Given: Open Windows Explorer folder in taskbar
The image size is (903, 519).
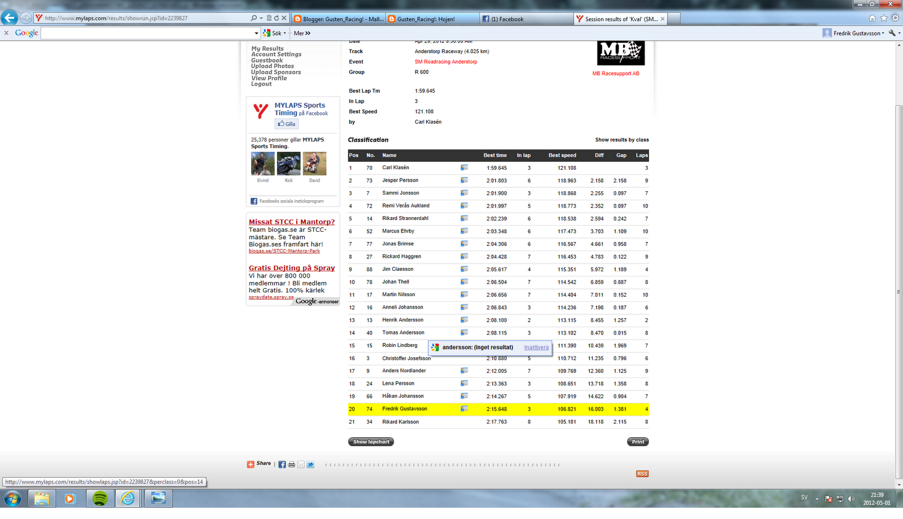Looking at the screenshot, I should click(x=42, y=499).
